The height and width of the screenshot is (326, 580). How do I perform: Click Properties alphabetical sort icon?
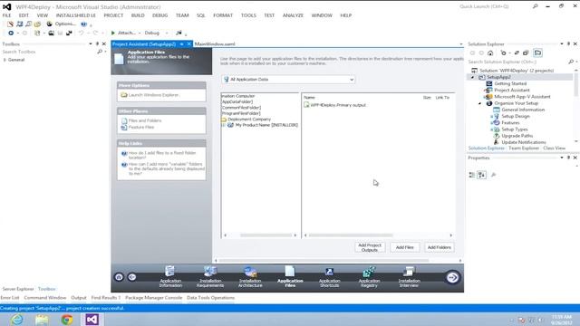[481, 175]
